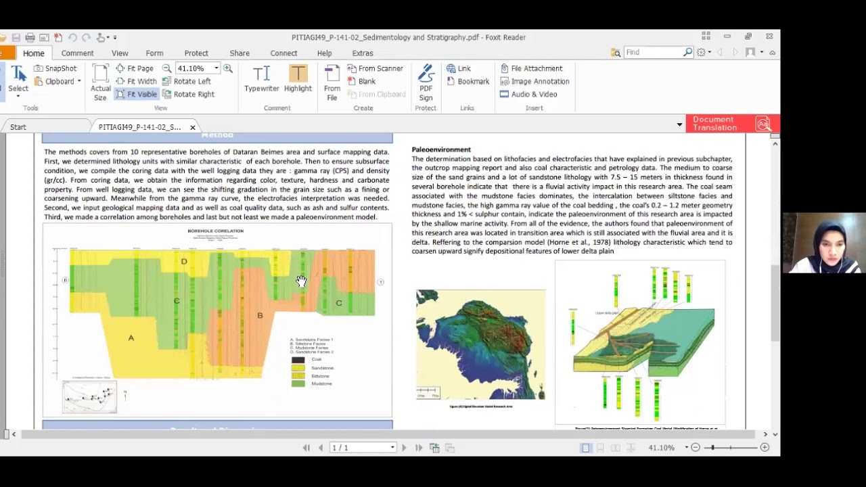866x487 pixels.
Task: Click the Print icon in quick access toolbar
Action: point(30,37)
